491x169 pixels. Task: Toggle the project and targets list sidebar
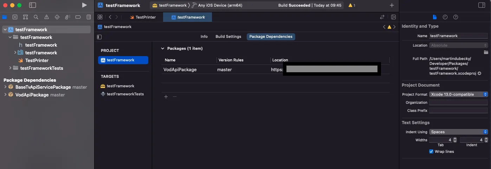click(x=99, y=36)
